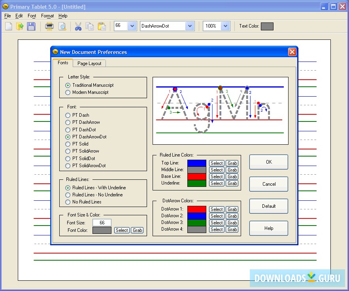Screen dimensions: 349x291
Task: Click the Save floppy disk icon
Action: point(31,26)
